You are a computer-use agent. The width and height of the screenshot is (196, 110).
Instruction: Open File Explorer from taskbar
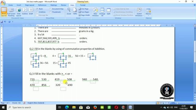[x=74, y=107]
